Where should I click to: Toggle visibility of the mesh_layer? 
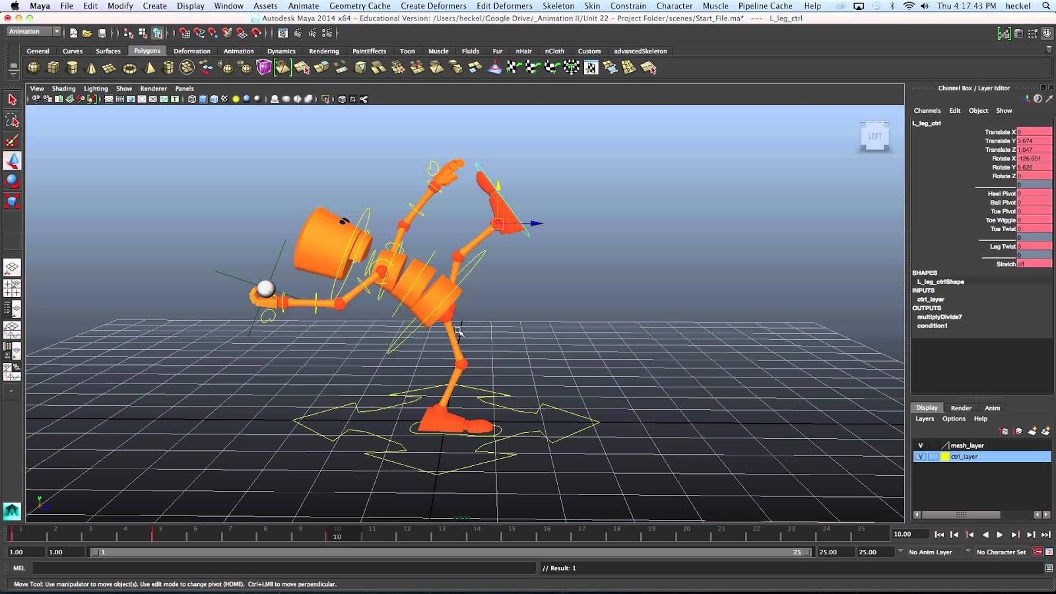920,445
